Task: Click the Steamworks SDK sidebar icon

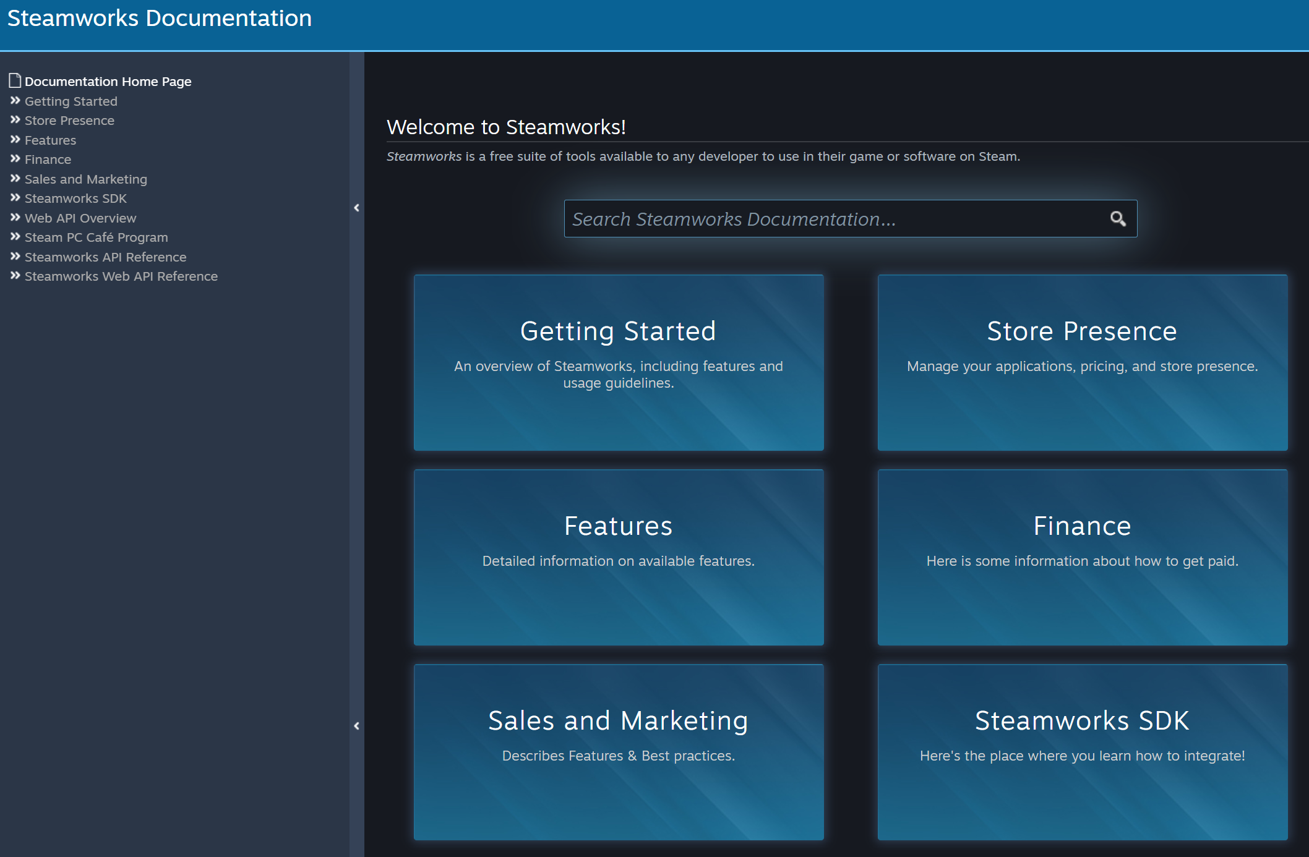Action: (x=14, y=198)
